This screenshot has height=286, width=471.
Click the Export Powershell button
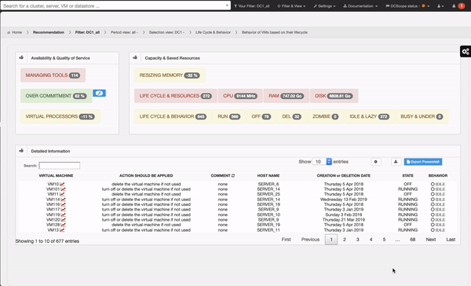(423, 162)
